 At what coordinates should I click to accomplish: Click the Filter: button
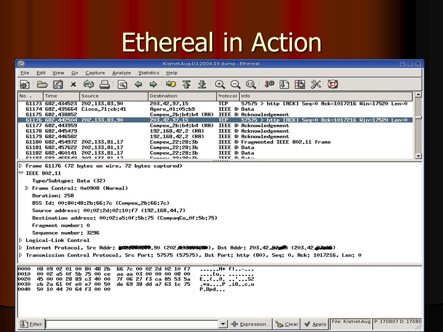32,324
